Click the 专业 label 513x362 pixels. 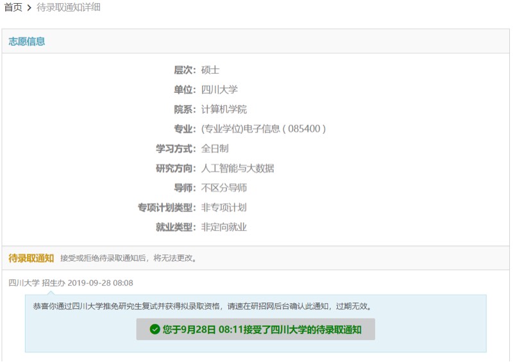185,129
